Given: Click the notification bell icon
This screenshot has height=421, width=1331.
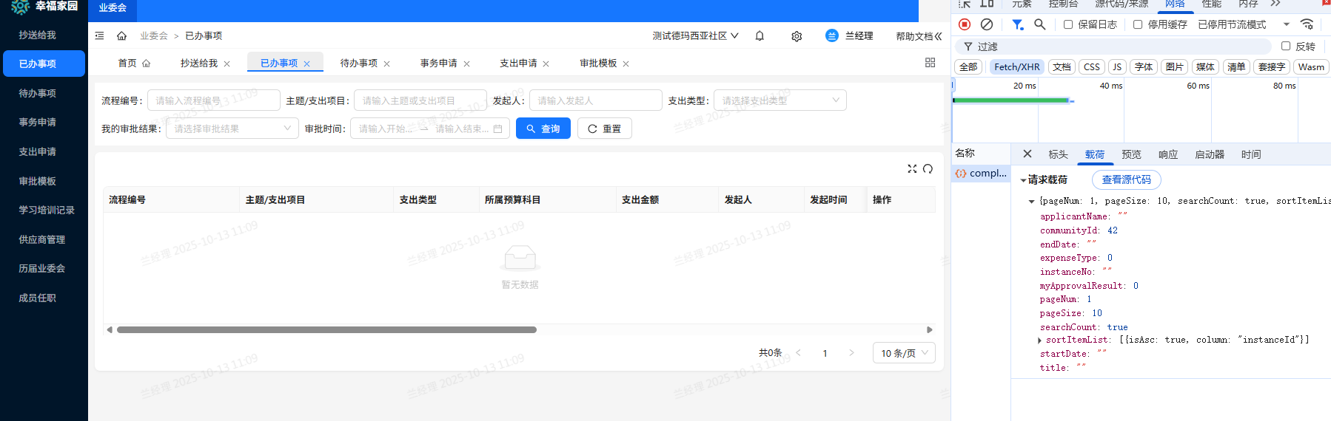Looking at the screenshot, I should (760, 36).
